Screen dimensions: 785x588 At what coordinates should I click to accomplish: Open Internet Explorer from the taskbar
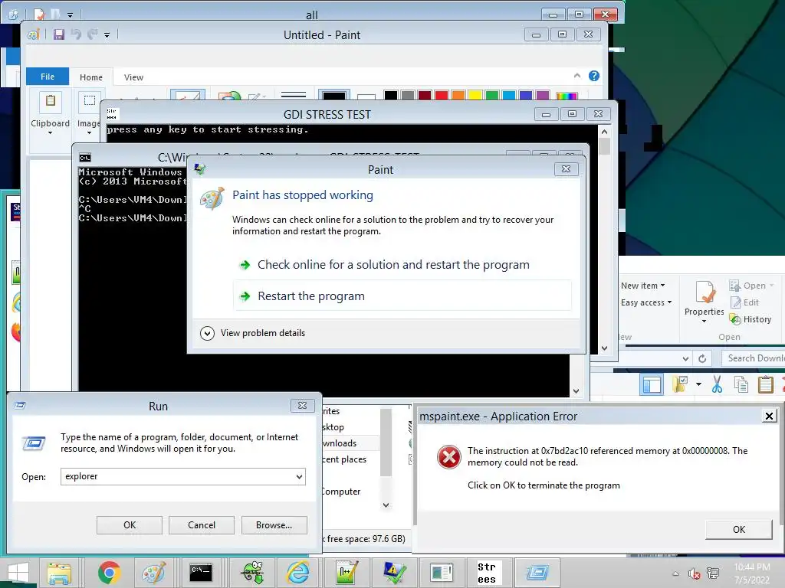pos(297,573)
